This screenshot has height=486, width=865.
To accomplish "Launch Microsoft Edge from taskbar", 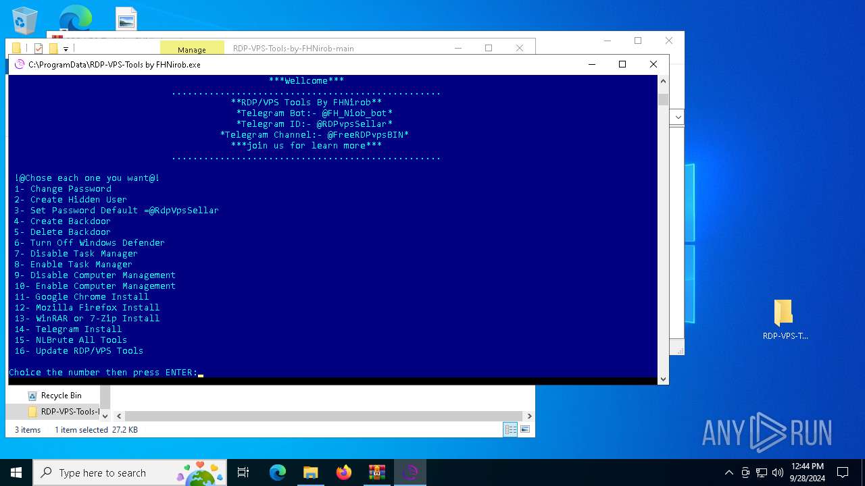I will tap(278, 473).
